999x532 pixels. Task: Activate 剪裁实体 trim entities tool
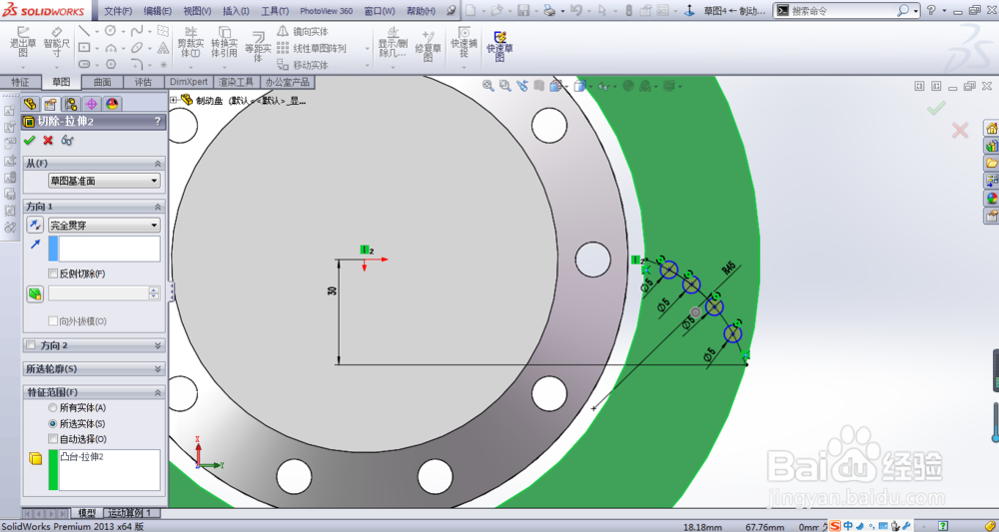pos(190,43)
